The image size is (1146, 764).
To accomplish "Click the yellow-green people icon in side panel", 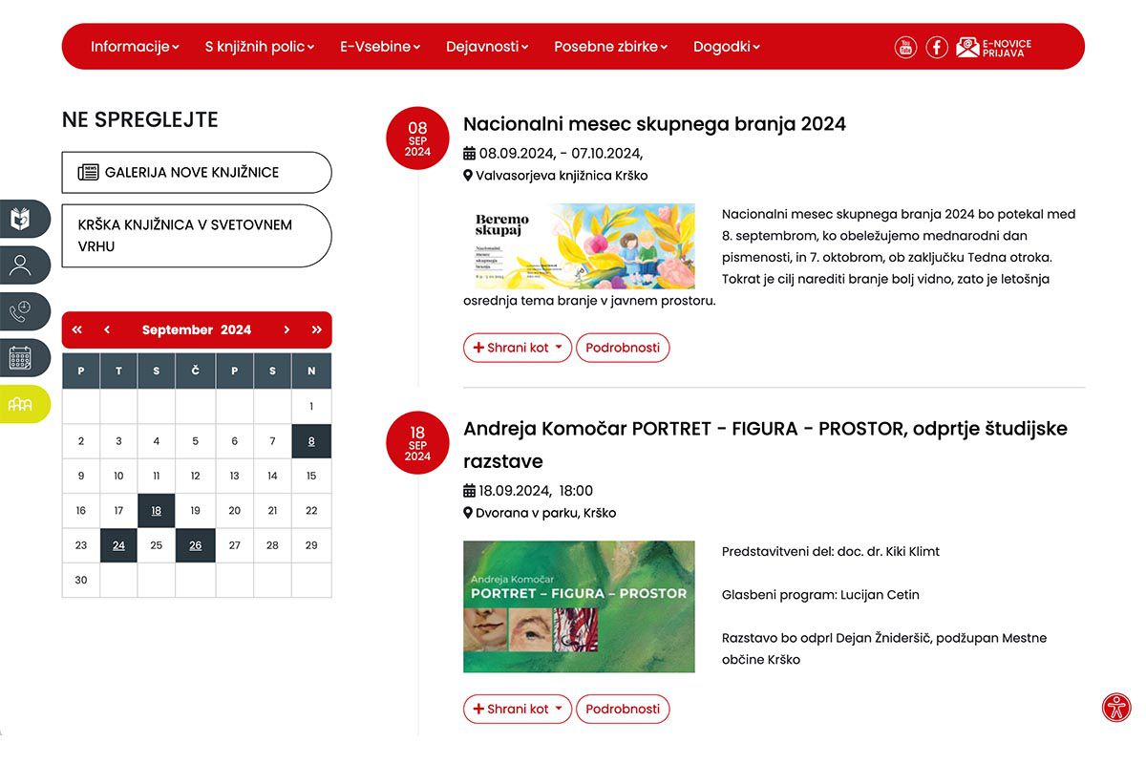I will click(21, 405).
